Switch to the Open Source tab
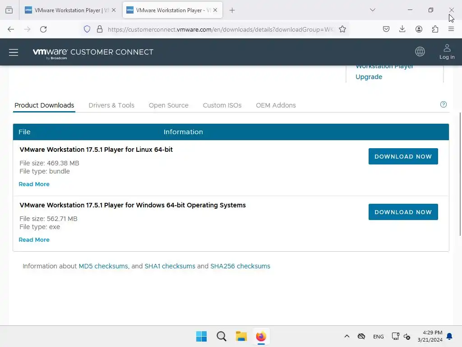 click(x=169, y=105)
